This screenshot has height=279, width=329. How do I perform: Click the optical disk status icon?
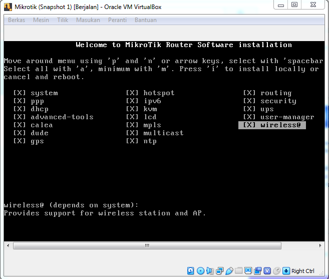(x=200, y=271)
